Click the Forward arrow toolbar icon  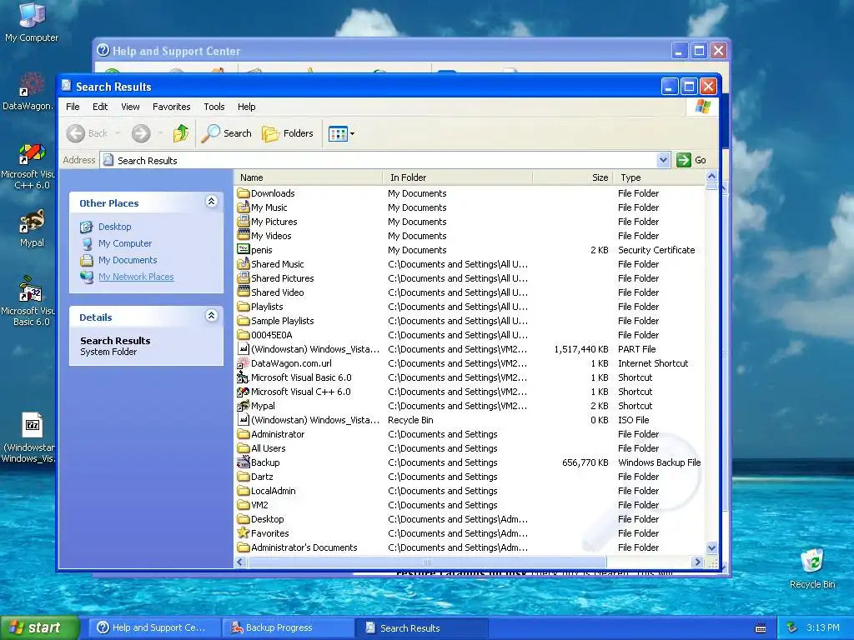[x=141, y=133]
